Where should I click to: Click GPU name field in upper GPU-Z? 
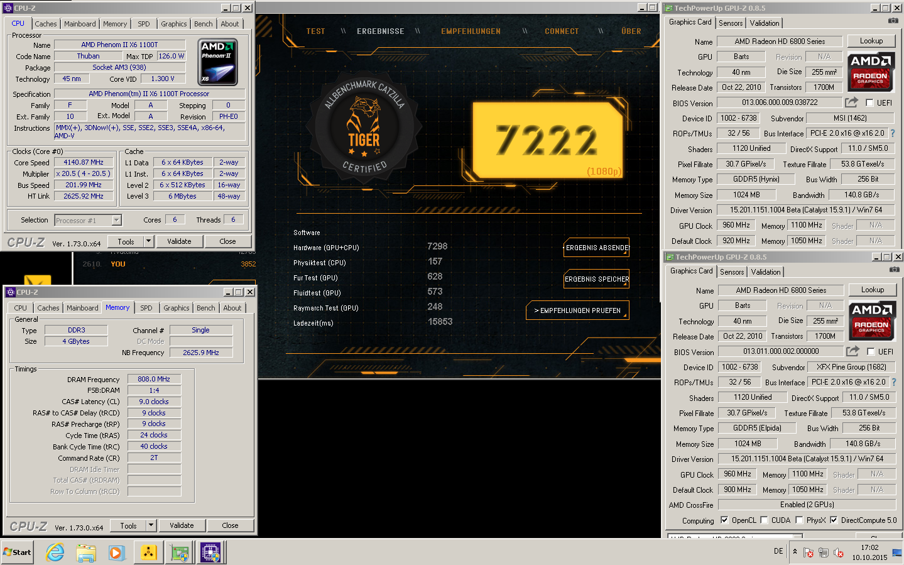point(741,57)
